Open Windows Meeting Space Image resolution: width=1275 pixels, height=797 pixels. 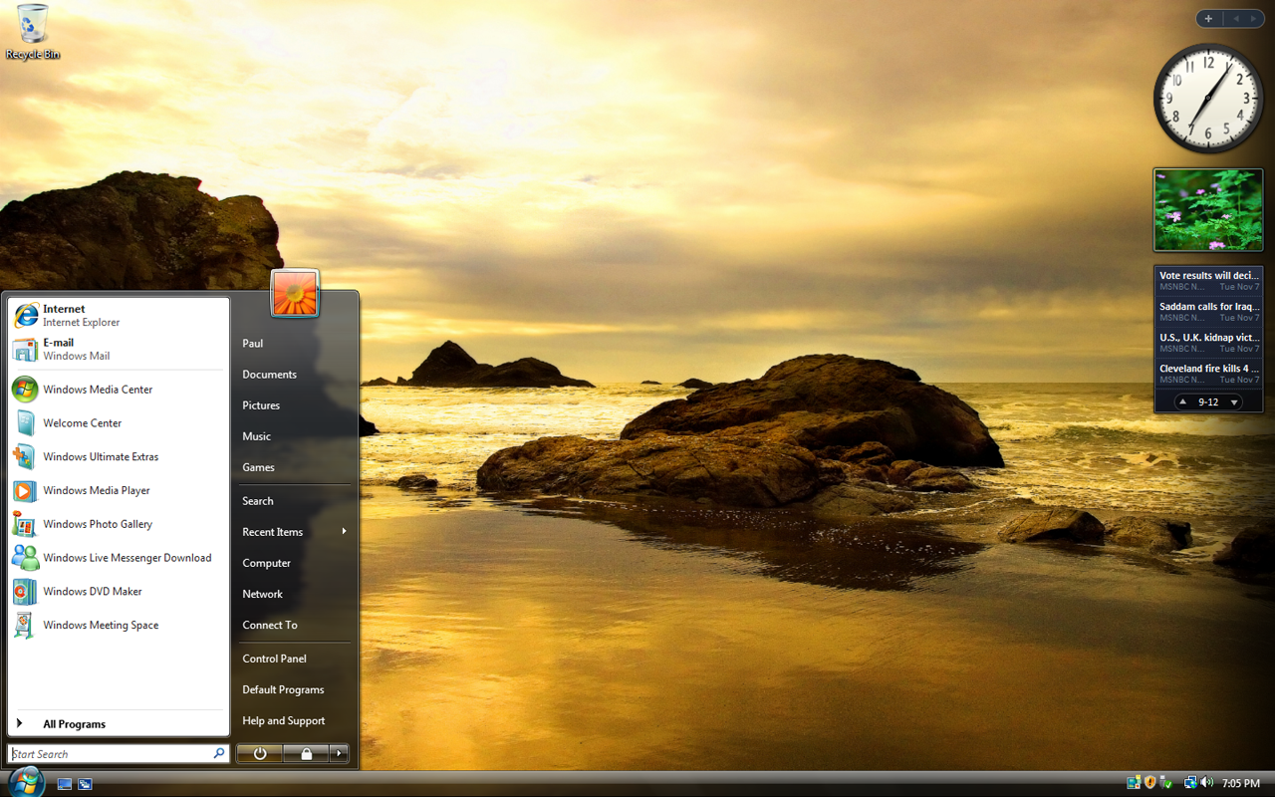tap(119, 625)
